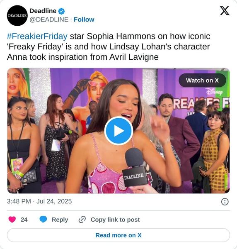Open the #FreakierFriday hashtag
This screenshot has width=237, height=249.
pos(37,36)
